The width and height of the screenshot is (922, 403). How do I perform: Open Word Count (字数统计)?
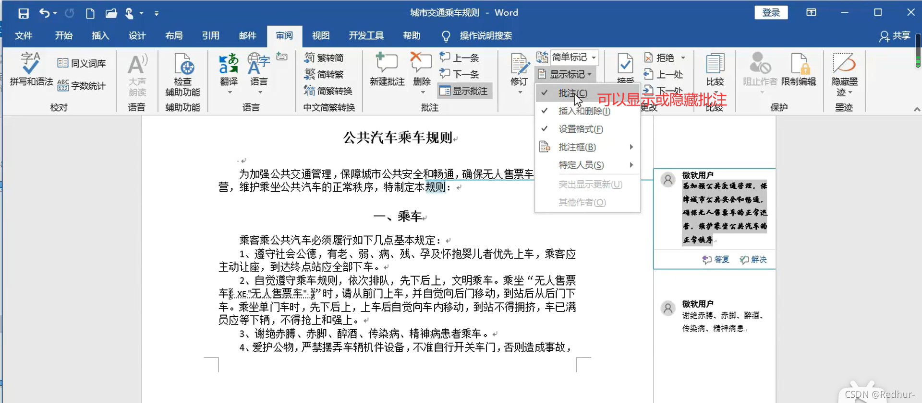82,86
